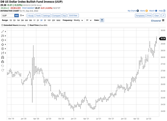Click the redo arrow icon
This screenshot has height=121, width=167.
pyautogui.click(x=3, y=70)
